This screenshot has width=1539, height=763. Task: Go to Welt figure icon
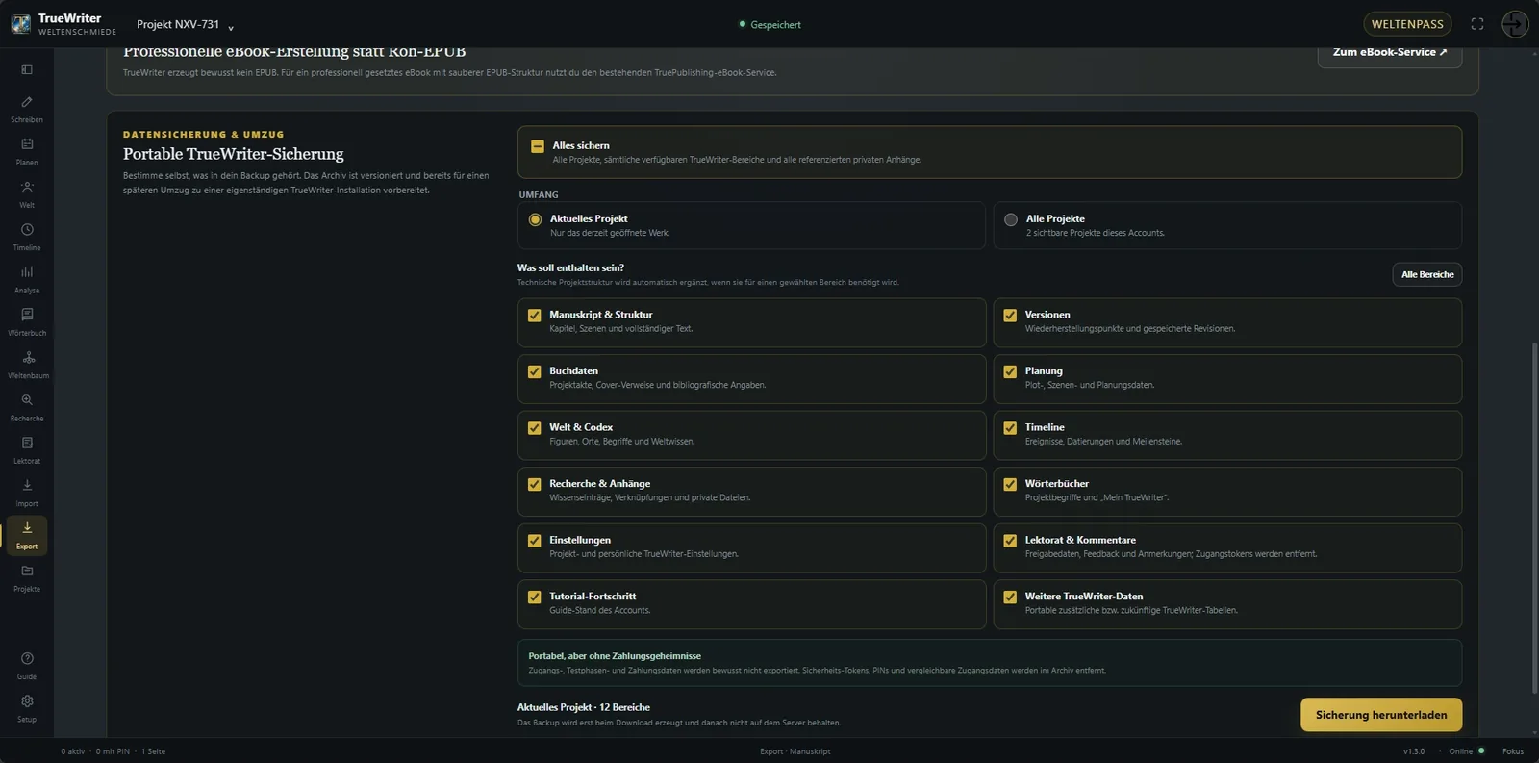(x=27, y=187)
